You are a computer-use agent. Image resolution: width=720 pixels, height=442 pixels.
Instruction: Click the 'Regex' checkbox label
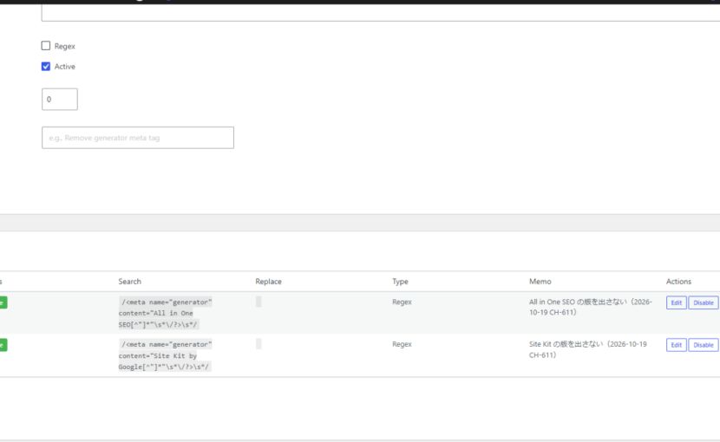pos(65,46)
